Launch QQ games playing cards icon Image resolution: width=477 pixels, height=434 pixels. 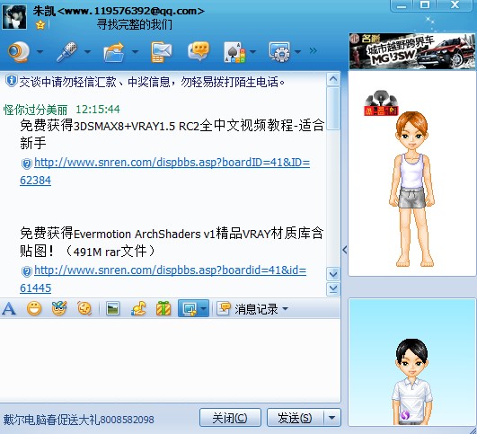coord(234,52)
